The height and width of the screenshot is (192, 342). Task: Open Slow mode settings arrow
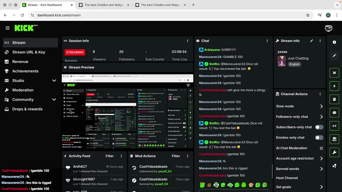[x=321, y=106]
